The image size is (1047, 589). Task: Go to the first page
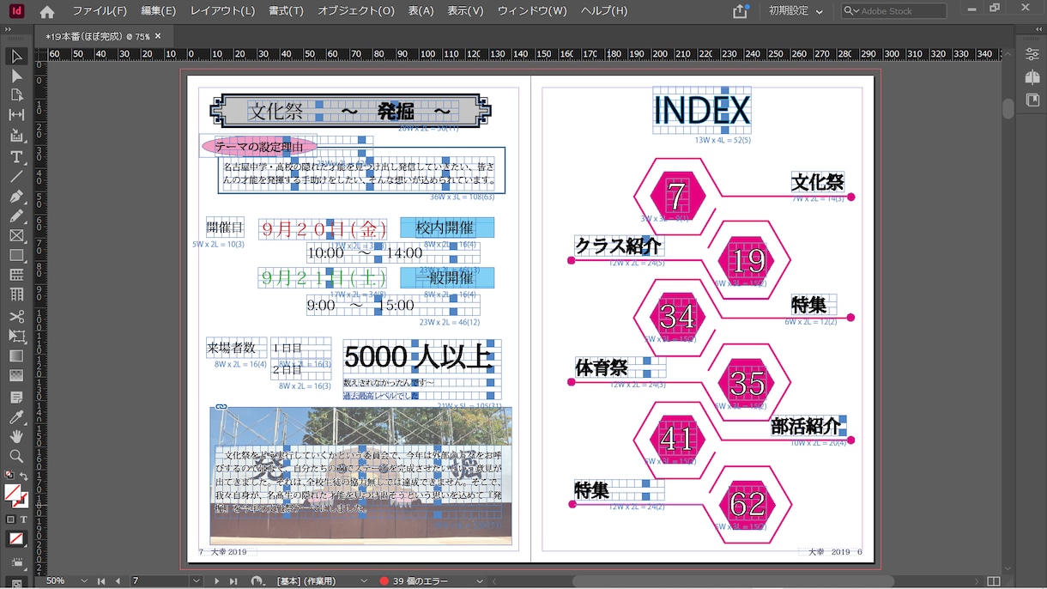coord(101,581)
